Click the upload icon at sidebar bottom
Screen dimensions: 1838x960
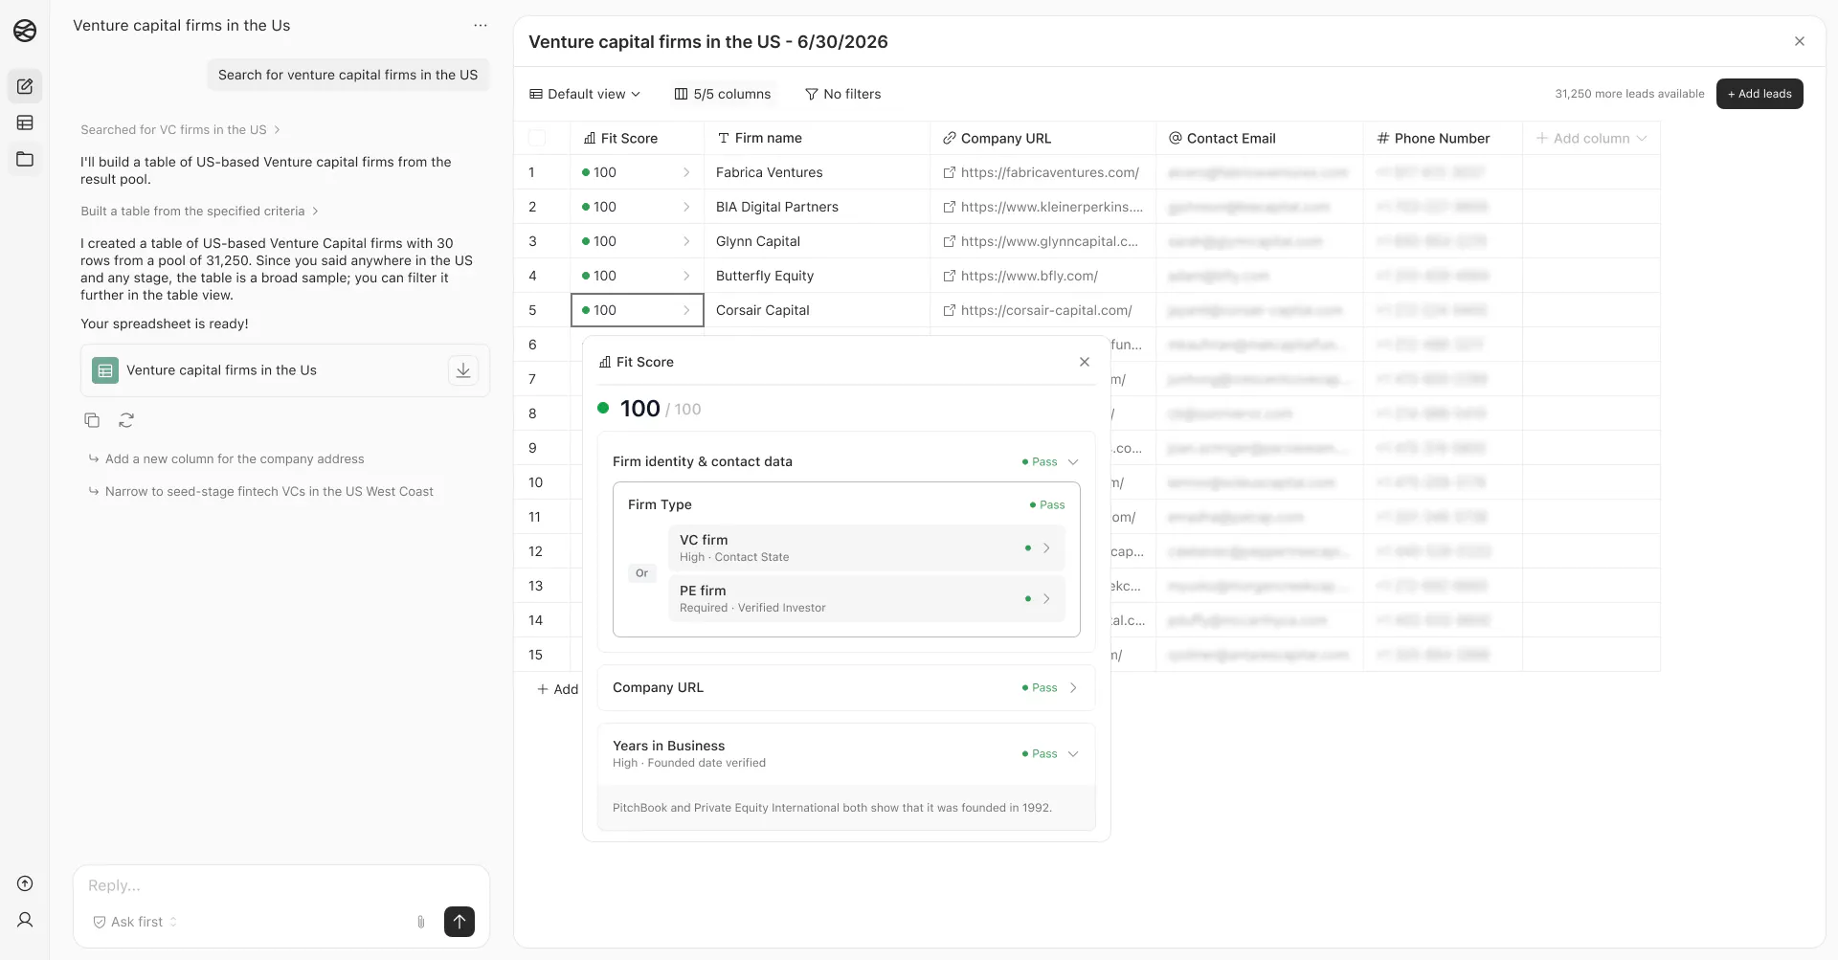coord(25,883)
